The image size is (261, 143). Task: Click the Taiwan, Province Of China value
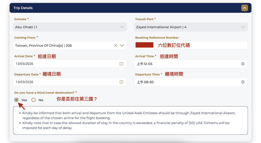[44, 46]
